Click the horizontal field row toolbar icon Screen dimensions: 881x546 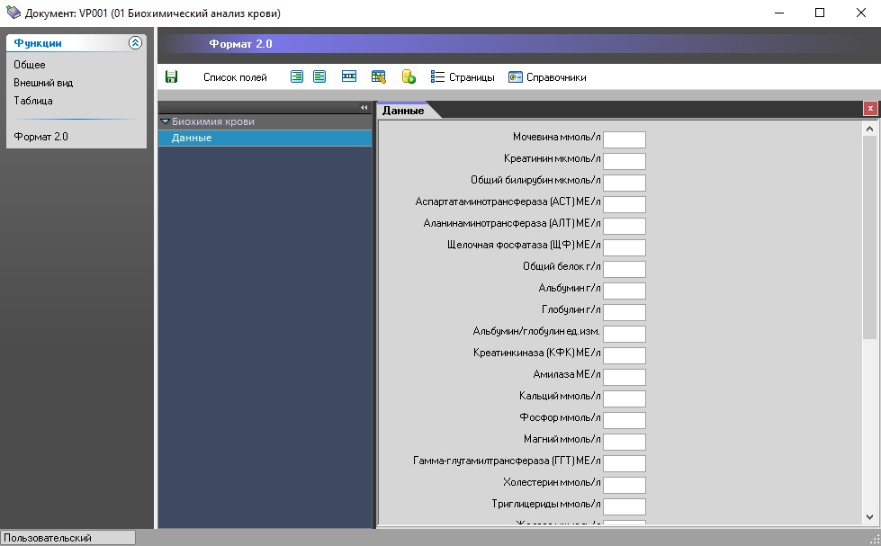point(349,77)
